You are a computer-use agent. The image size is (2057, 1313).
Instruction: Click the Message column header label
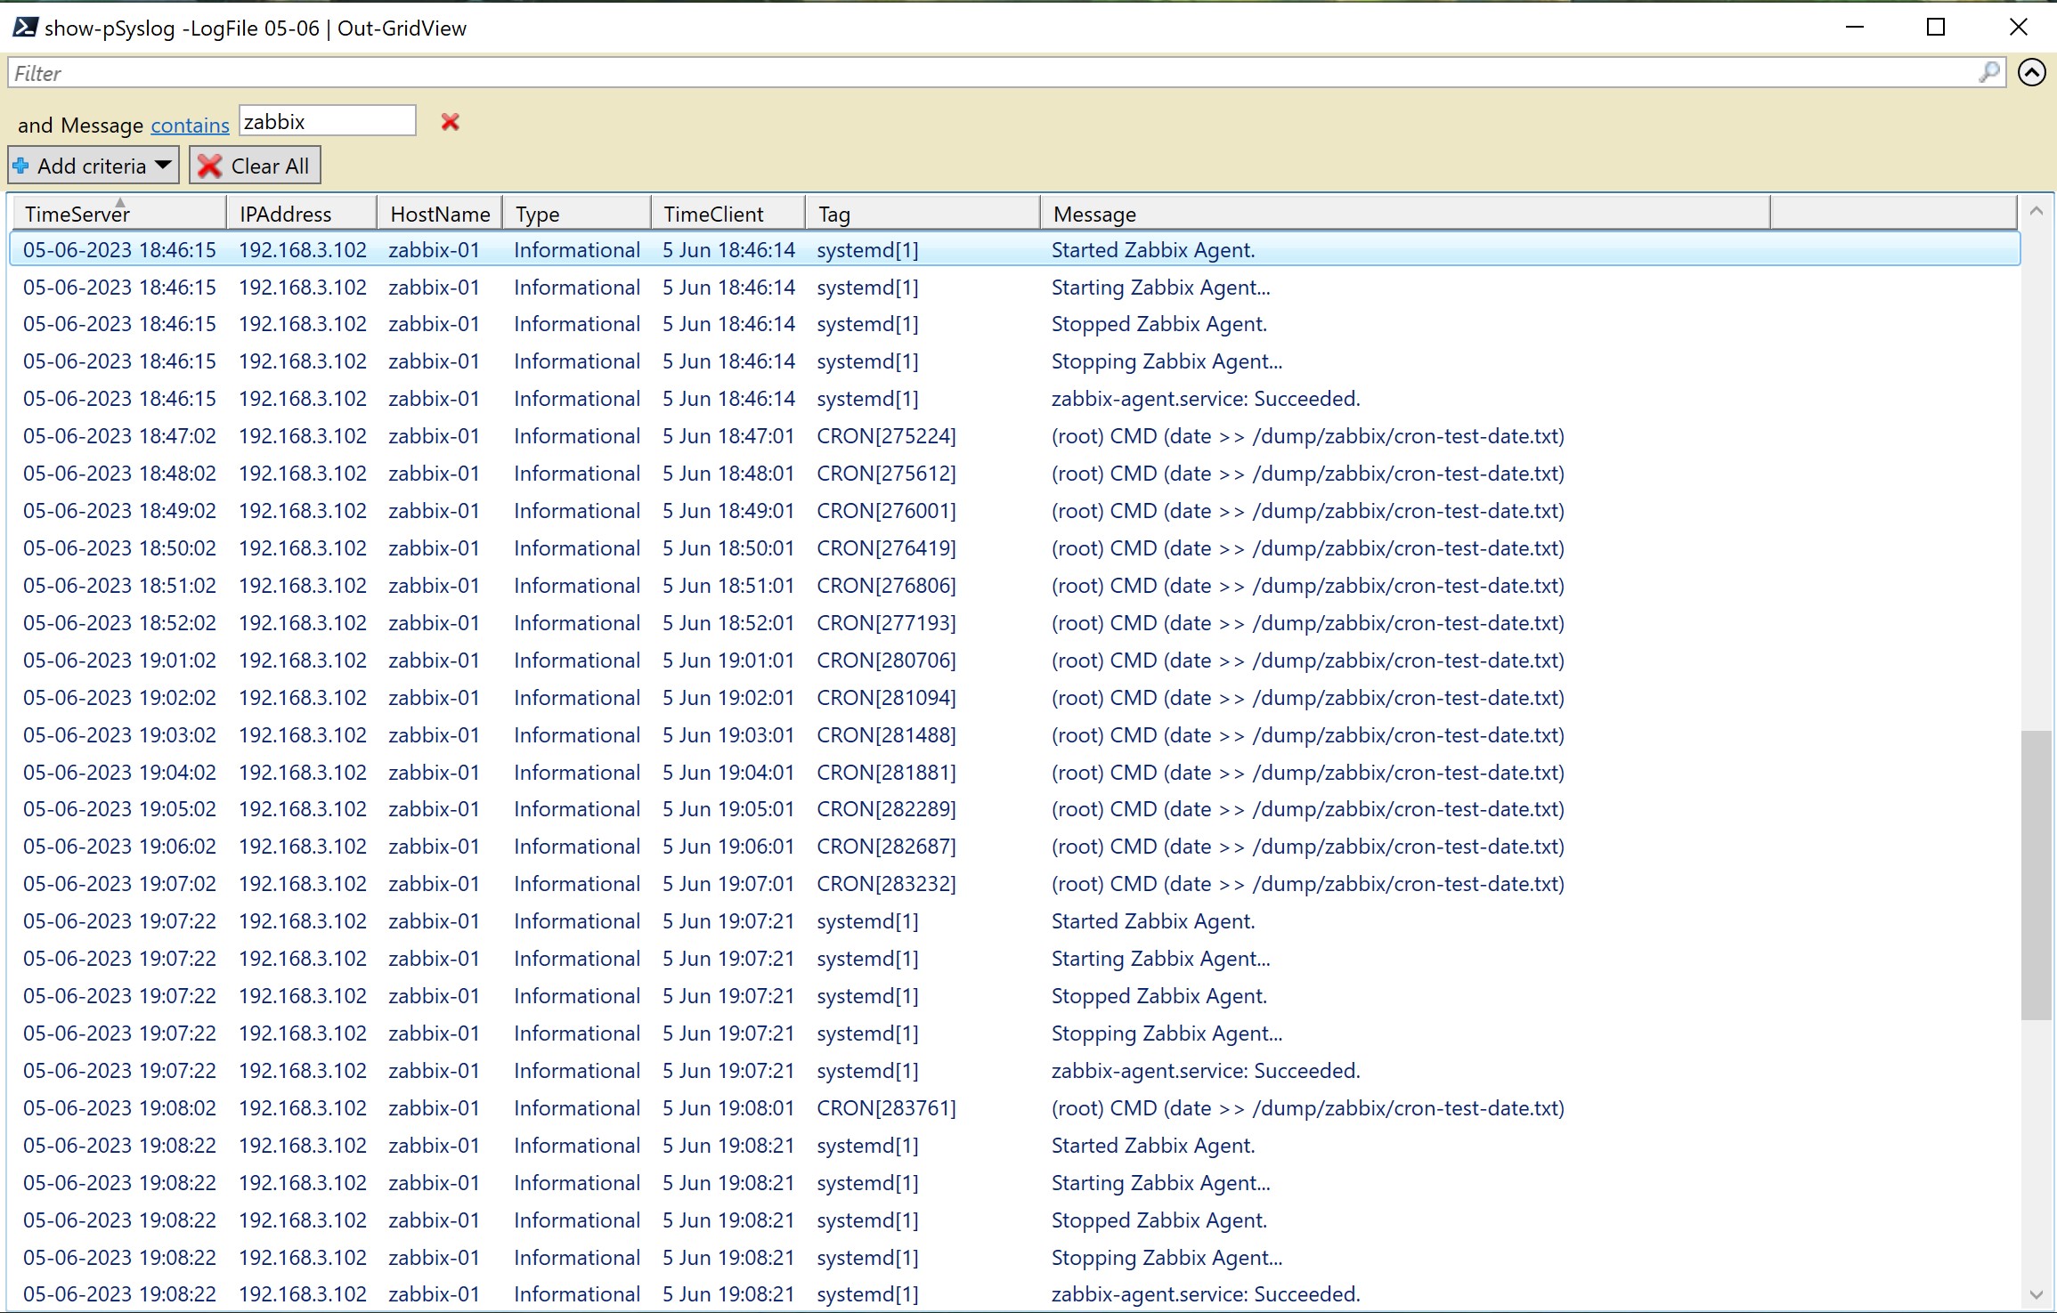(1093, 213)
